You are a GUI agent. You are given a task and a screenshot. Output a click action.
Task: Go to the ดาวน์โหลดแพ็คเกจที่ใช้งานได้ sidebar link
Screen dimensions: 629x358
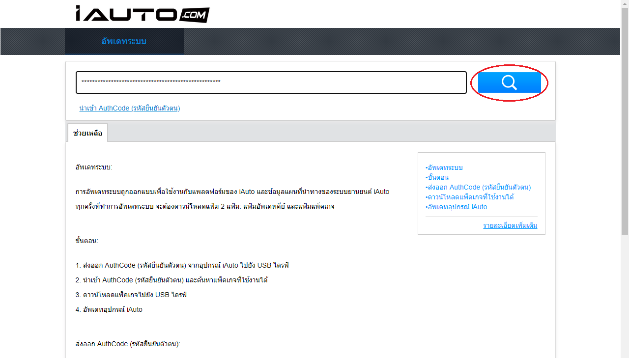pyautogui.click(x=470, y=197)
